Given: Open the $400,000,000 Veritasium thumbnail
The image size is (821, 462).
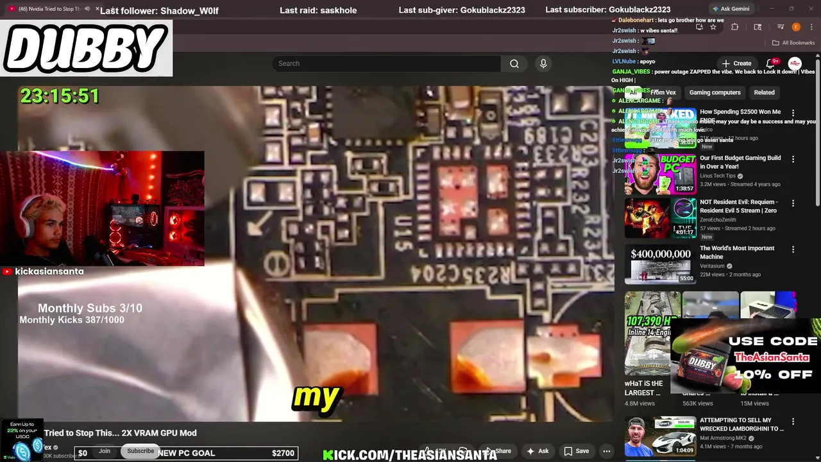Looking at the screenshot, I should pos(660,264).
